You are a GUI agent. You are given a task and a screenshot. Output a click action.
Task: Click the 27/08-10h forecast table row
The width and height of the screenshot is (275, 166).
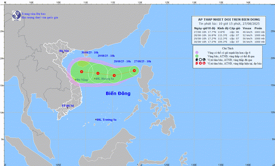tap(229, 32)
